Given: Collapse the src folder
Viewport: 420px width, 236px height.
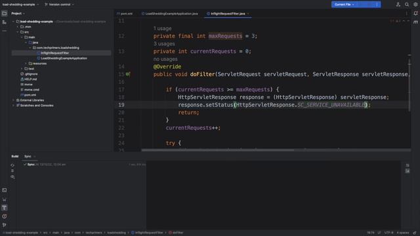Looking at the screenshot, I should tap(18, 32).
